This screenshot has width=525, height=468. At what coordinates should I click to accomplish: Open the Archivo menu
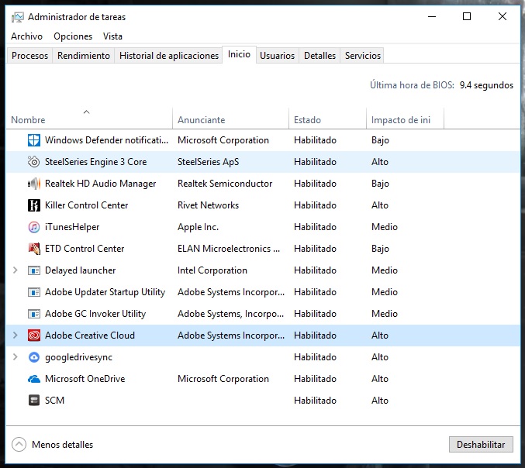click(x=27, y=36)
